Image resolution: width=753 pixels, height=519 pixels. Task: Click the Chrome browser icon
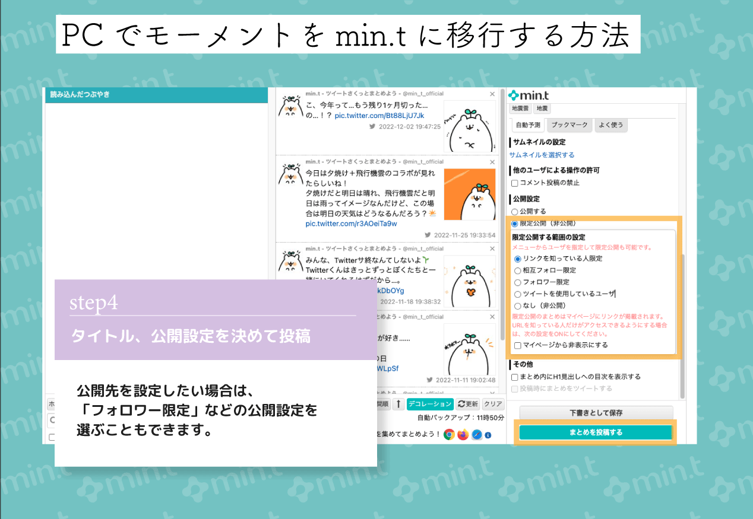point(449,435)
